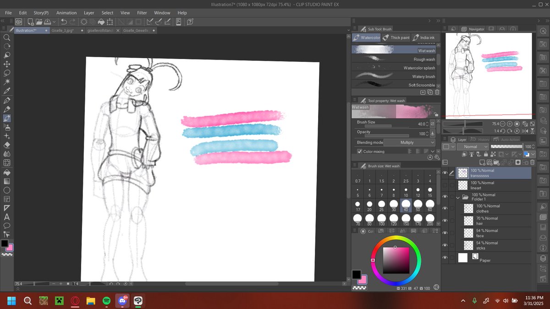The image size is (550, 309).
Task: Select the Eraser tool
Action: [7, 145]
